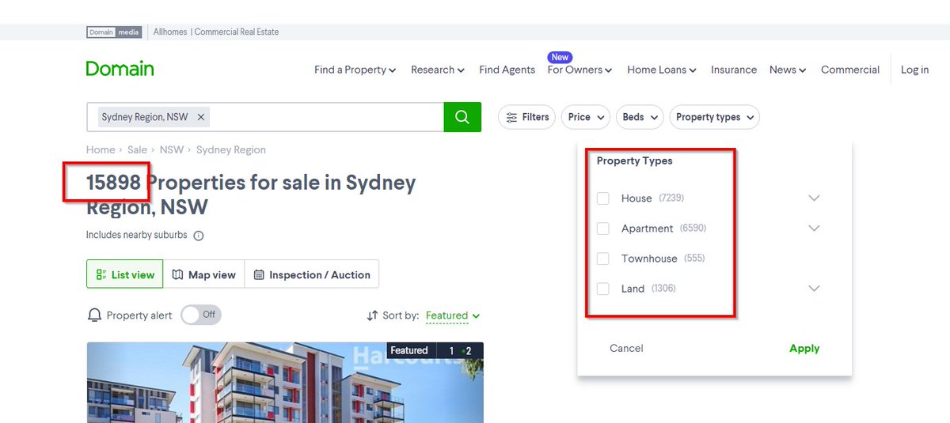Open the Sort by Featured dropdown

point(453,315)
